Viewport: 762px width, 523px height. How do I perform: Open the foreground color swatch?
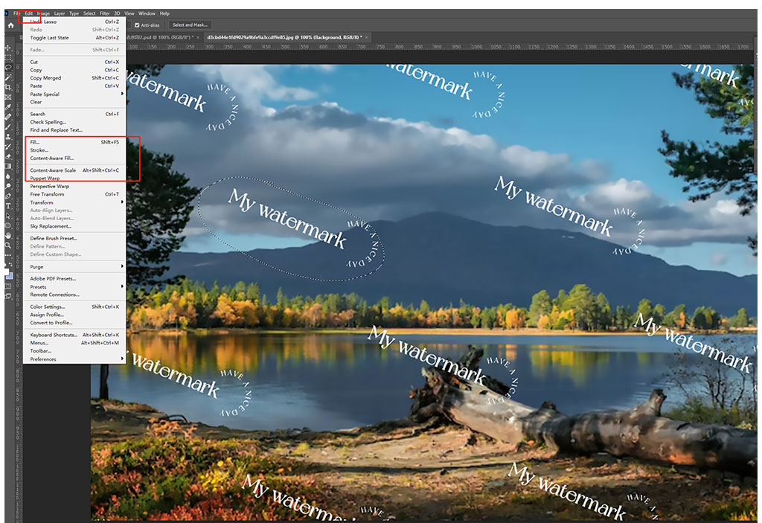click(6, 270)
